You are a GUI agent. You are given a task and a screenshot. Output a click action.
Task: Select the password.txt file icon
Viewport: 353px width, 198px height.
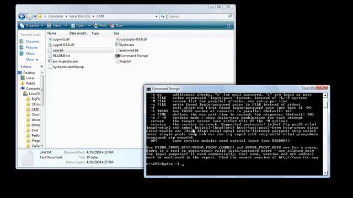click(x=117, y=50)
